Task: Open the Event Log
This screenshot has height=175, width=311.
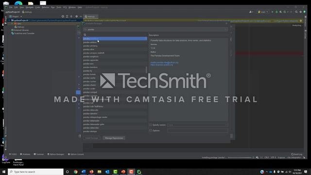Action: click(x=297, y=154)
